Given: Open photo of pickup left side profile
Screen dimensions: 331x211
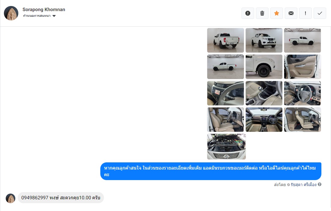Looking at the screenshot, I should (x=226, y=67).
